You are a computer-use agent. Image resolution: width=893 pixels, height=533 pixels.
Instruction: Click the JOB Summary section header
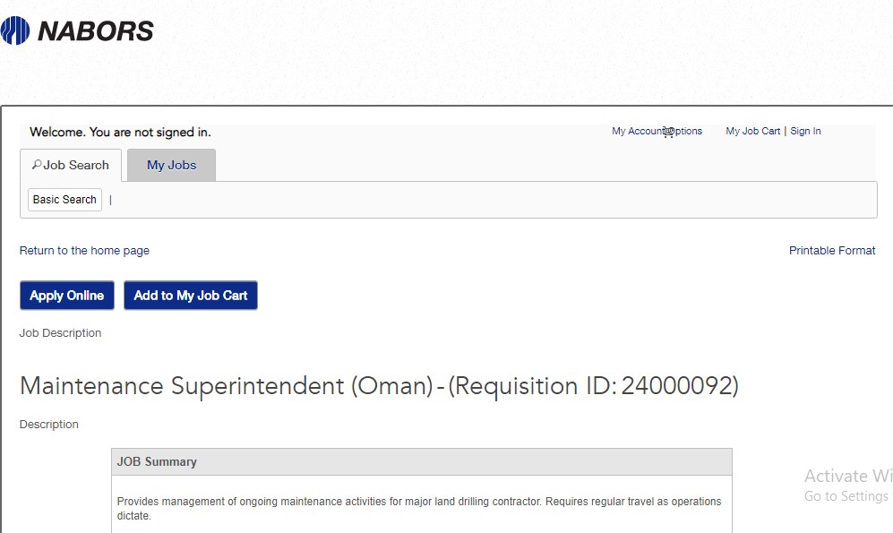422,462
